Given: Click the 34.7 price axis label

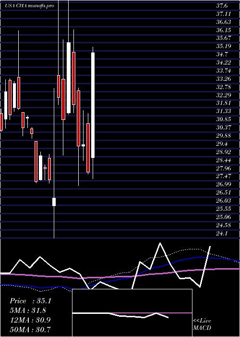Looking at the screenshot, I should 222,54.
